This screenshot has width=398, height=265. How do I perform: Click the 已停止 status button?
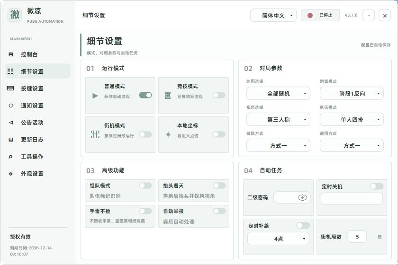[x=320, y=16]
